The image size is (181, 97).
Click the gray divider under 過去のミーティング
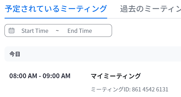pyautogui.click(x=144, y=18)
